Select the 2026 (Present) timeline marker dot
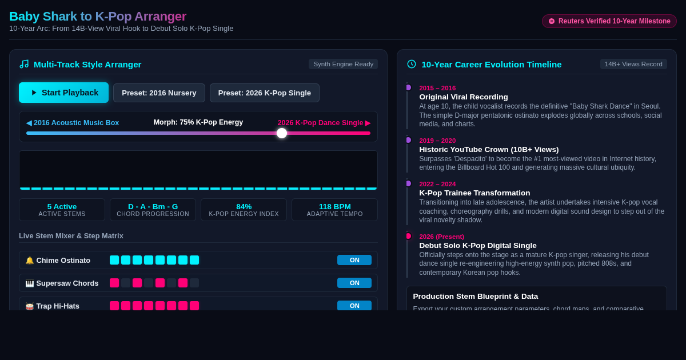This screenshot has width=686, height=360. pyautogui.click(x=408, y=236)
